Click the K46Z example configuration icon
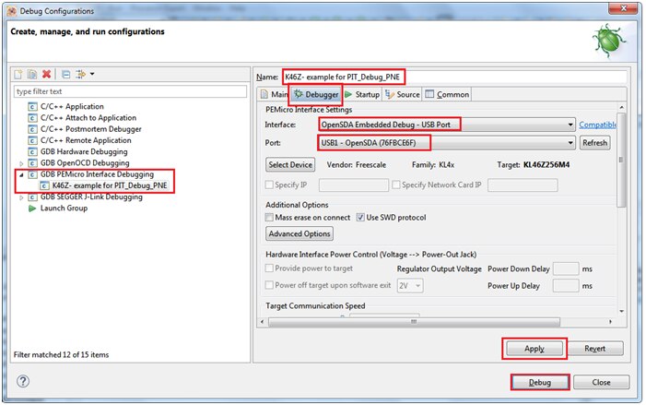Viewport: 646px width, 405px height. (x=44, y=186)
